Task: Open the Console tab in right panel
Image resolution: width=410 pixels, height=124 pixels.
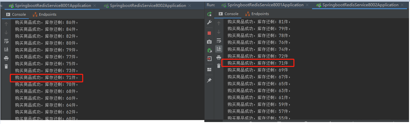Action: coord(229,14)
